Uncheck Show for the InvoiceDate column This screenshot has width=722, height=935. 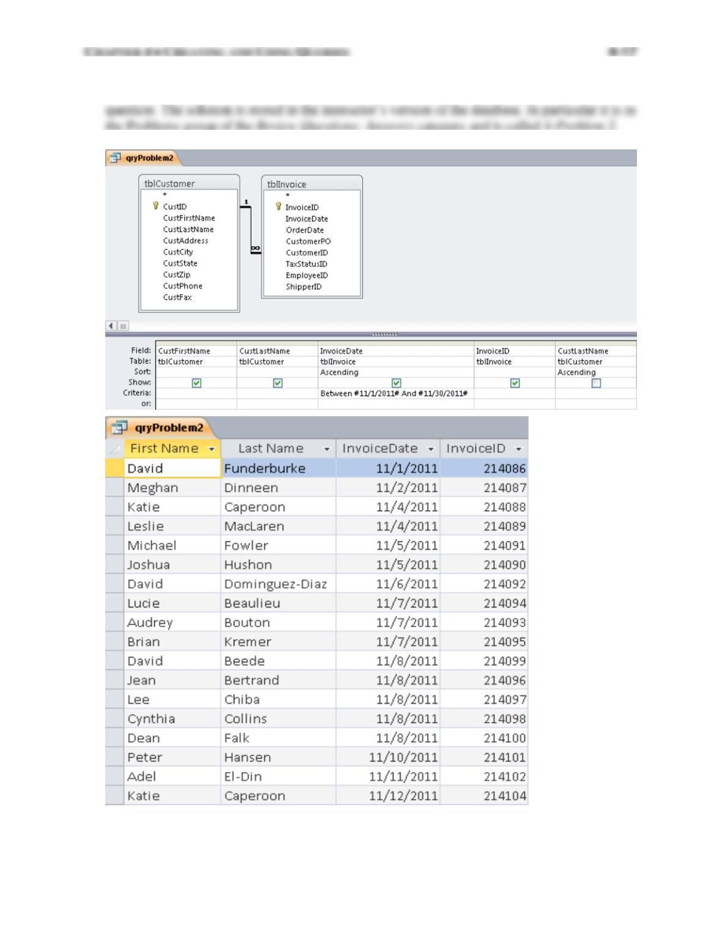click(396, 383)
